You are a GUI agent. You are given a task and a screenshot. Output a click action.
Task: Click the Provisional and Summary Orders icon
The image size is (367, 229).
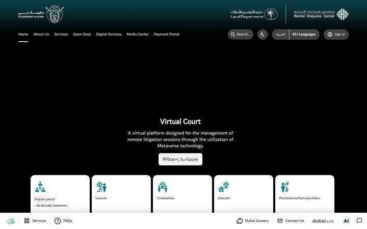(x=285, y=187)
